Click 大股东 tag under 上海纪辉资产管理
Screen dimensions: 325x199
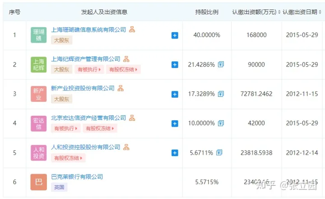tap(61, 69)
